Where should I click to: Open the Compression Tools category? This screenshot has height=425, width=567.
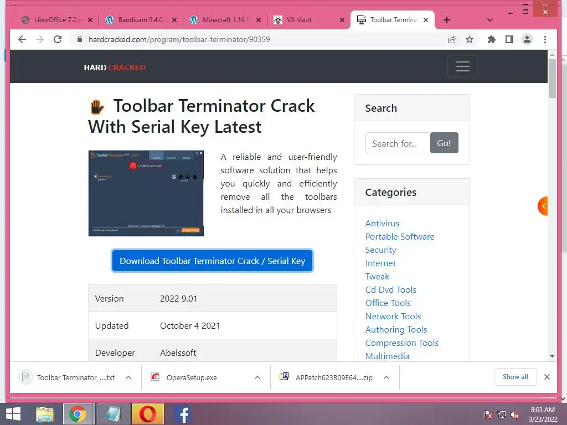[402, 343]
